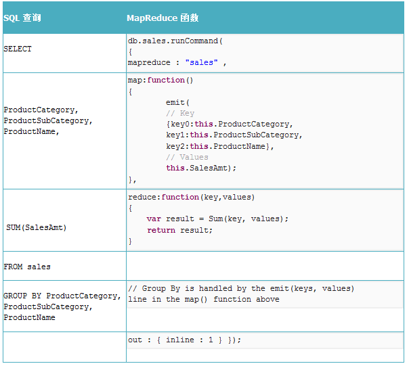Click the "// Values" comment line
Screen dimensions: 409x366
pos(187,157)
